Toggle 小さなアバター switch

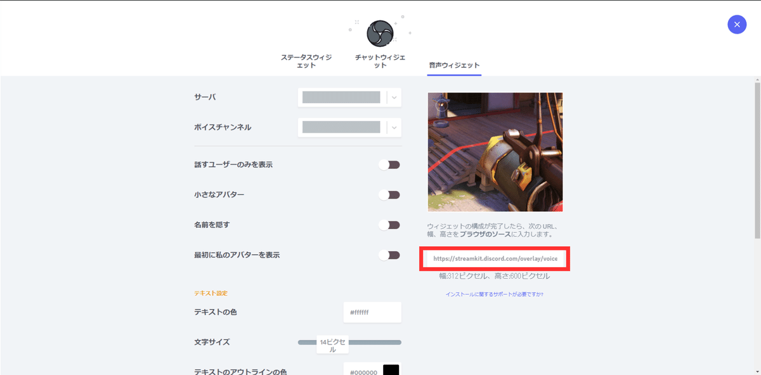coord(389,195)
